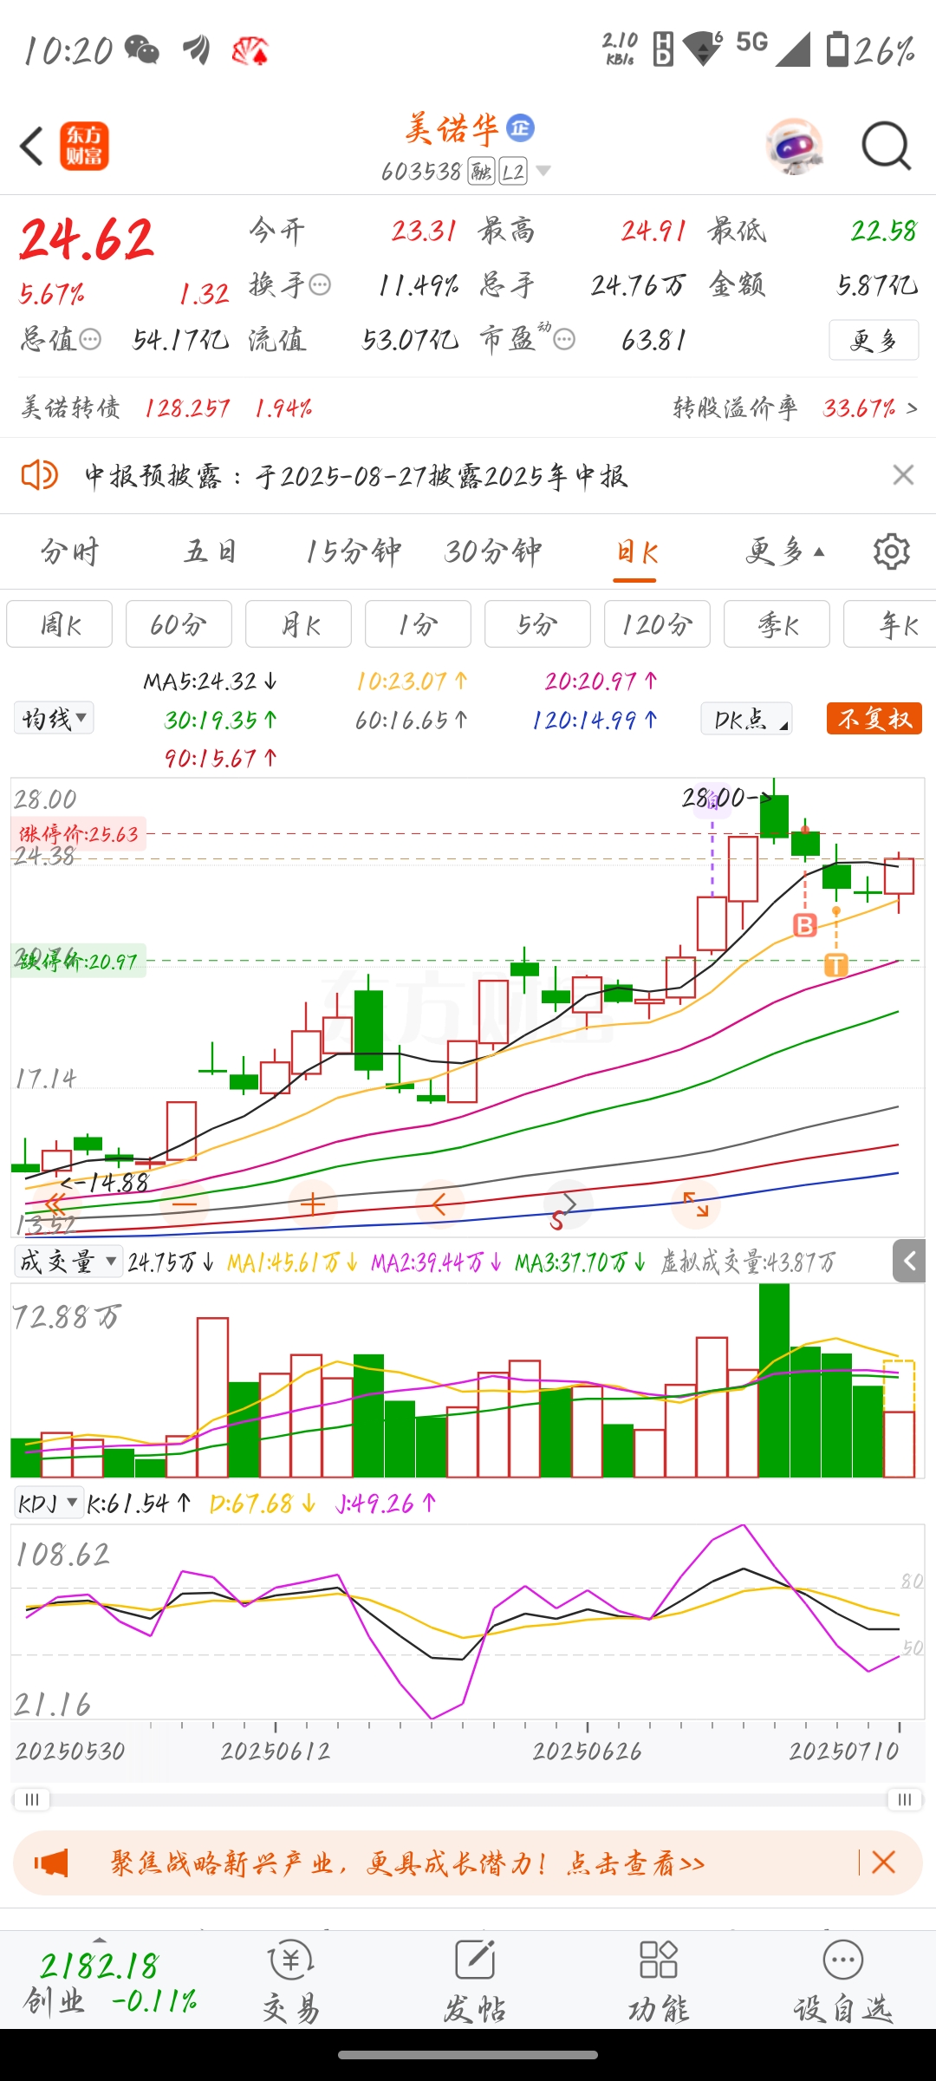Open 美诺转债 convertible bond quote
936x2081 pixels.
point(166,408)
